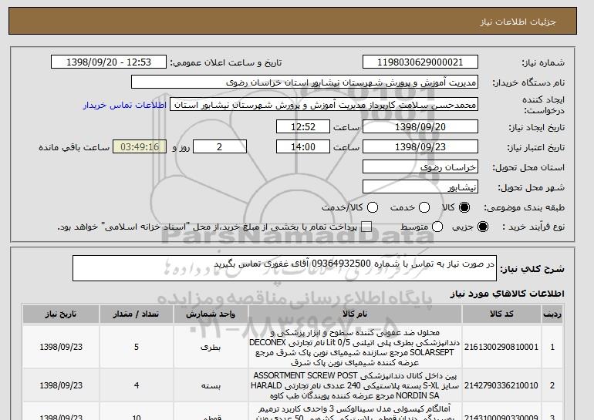
Task: Open اطلاعات تماس خریدار link
Action: 125,105
